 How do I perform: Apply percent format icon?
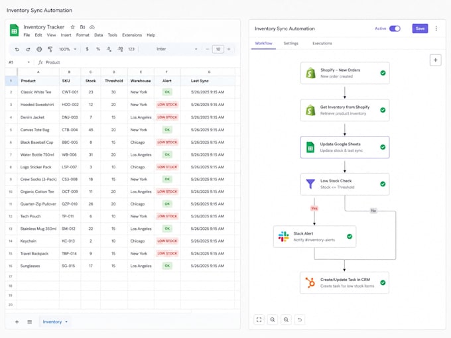click(98, 49)
